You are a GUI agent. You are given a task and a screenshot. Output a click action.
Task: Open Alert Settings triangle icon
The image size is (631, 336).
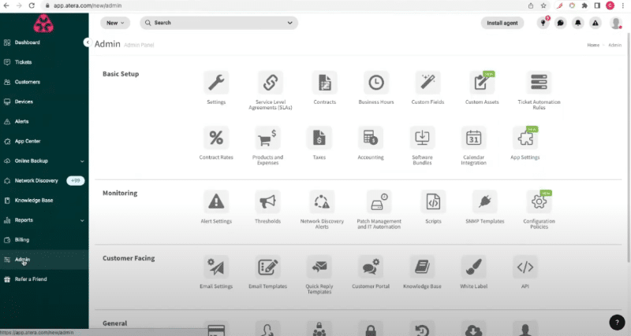[x=216, y=201]
